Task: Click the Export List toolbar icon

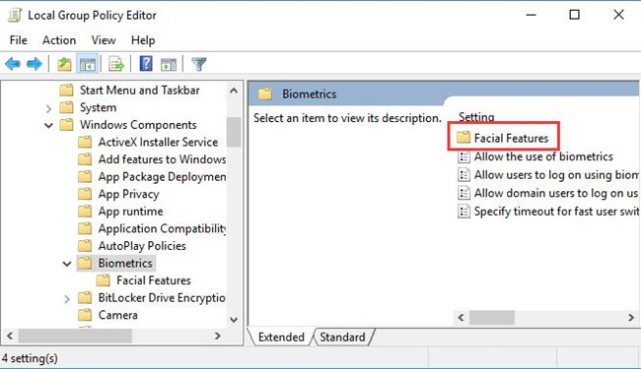Action: click(116, 64)
